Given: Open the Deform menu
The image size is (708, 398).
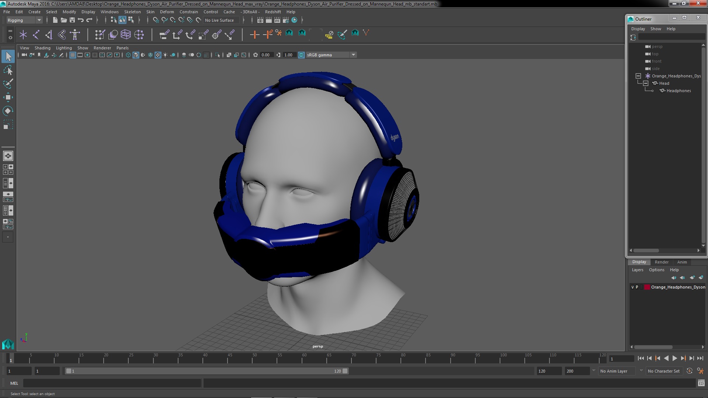Looking at the screenshot, I should click(x=167, y=12).
